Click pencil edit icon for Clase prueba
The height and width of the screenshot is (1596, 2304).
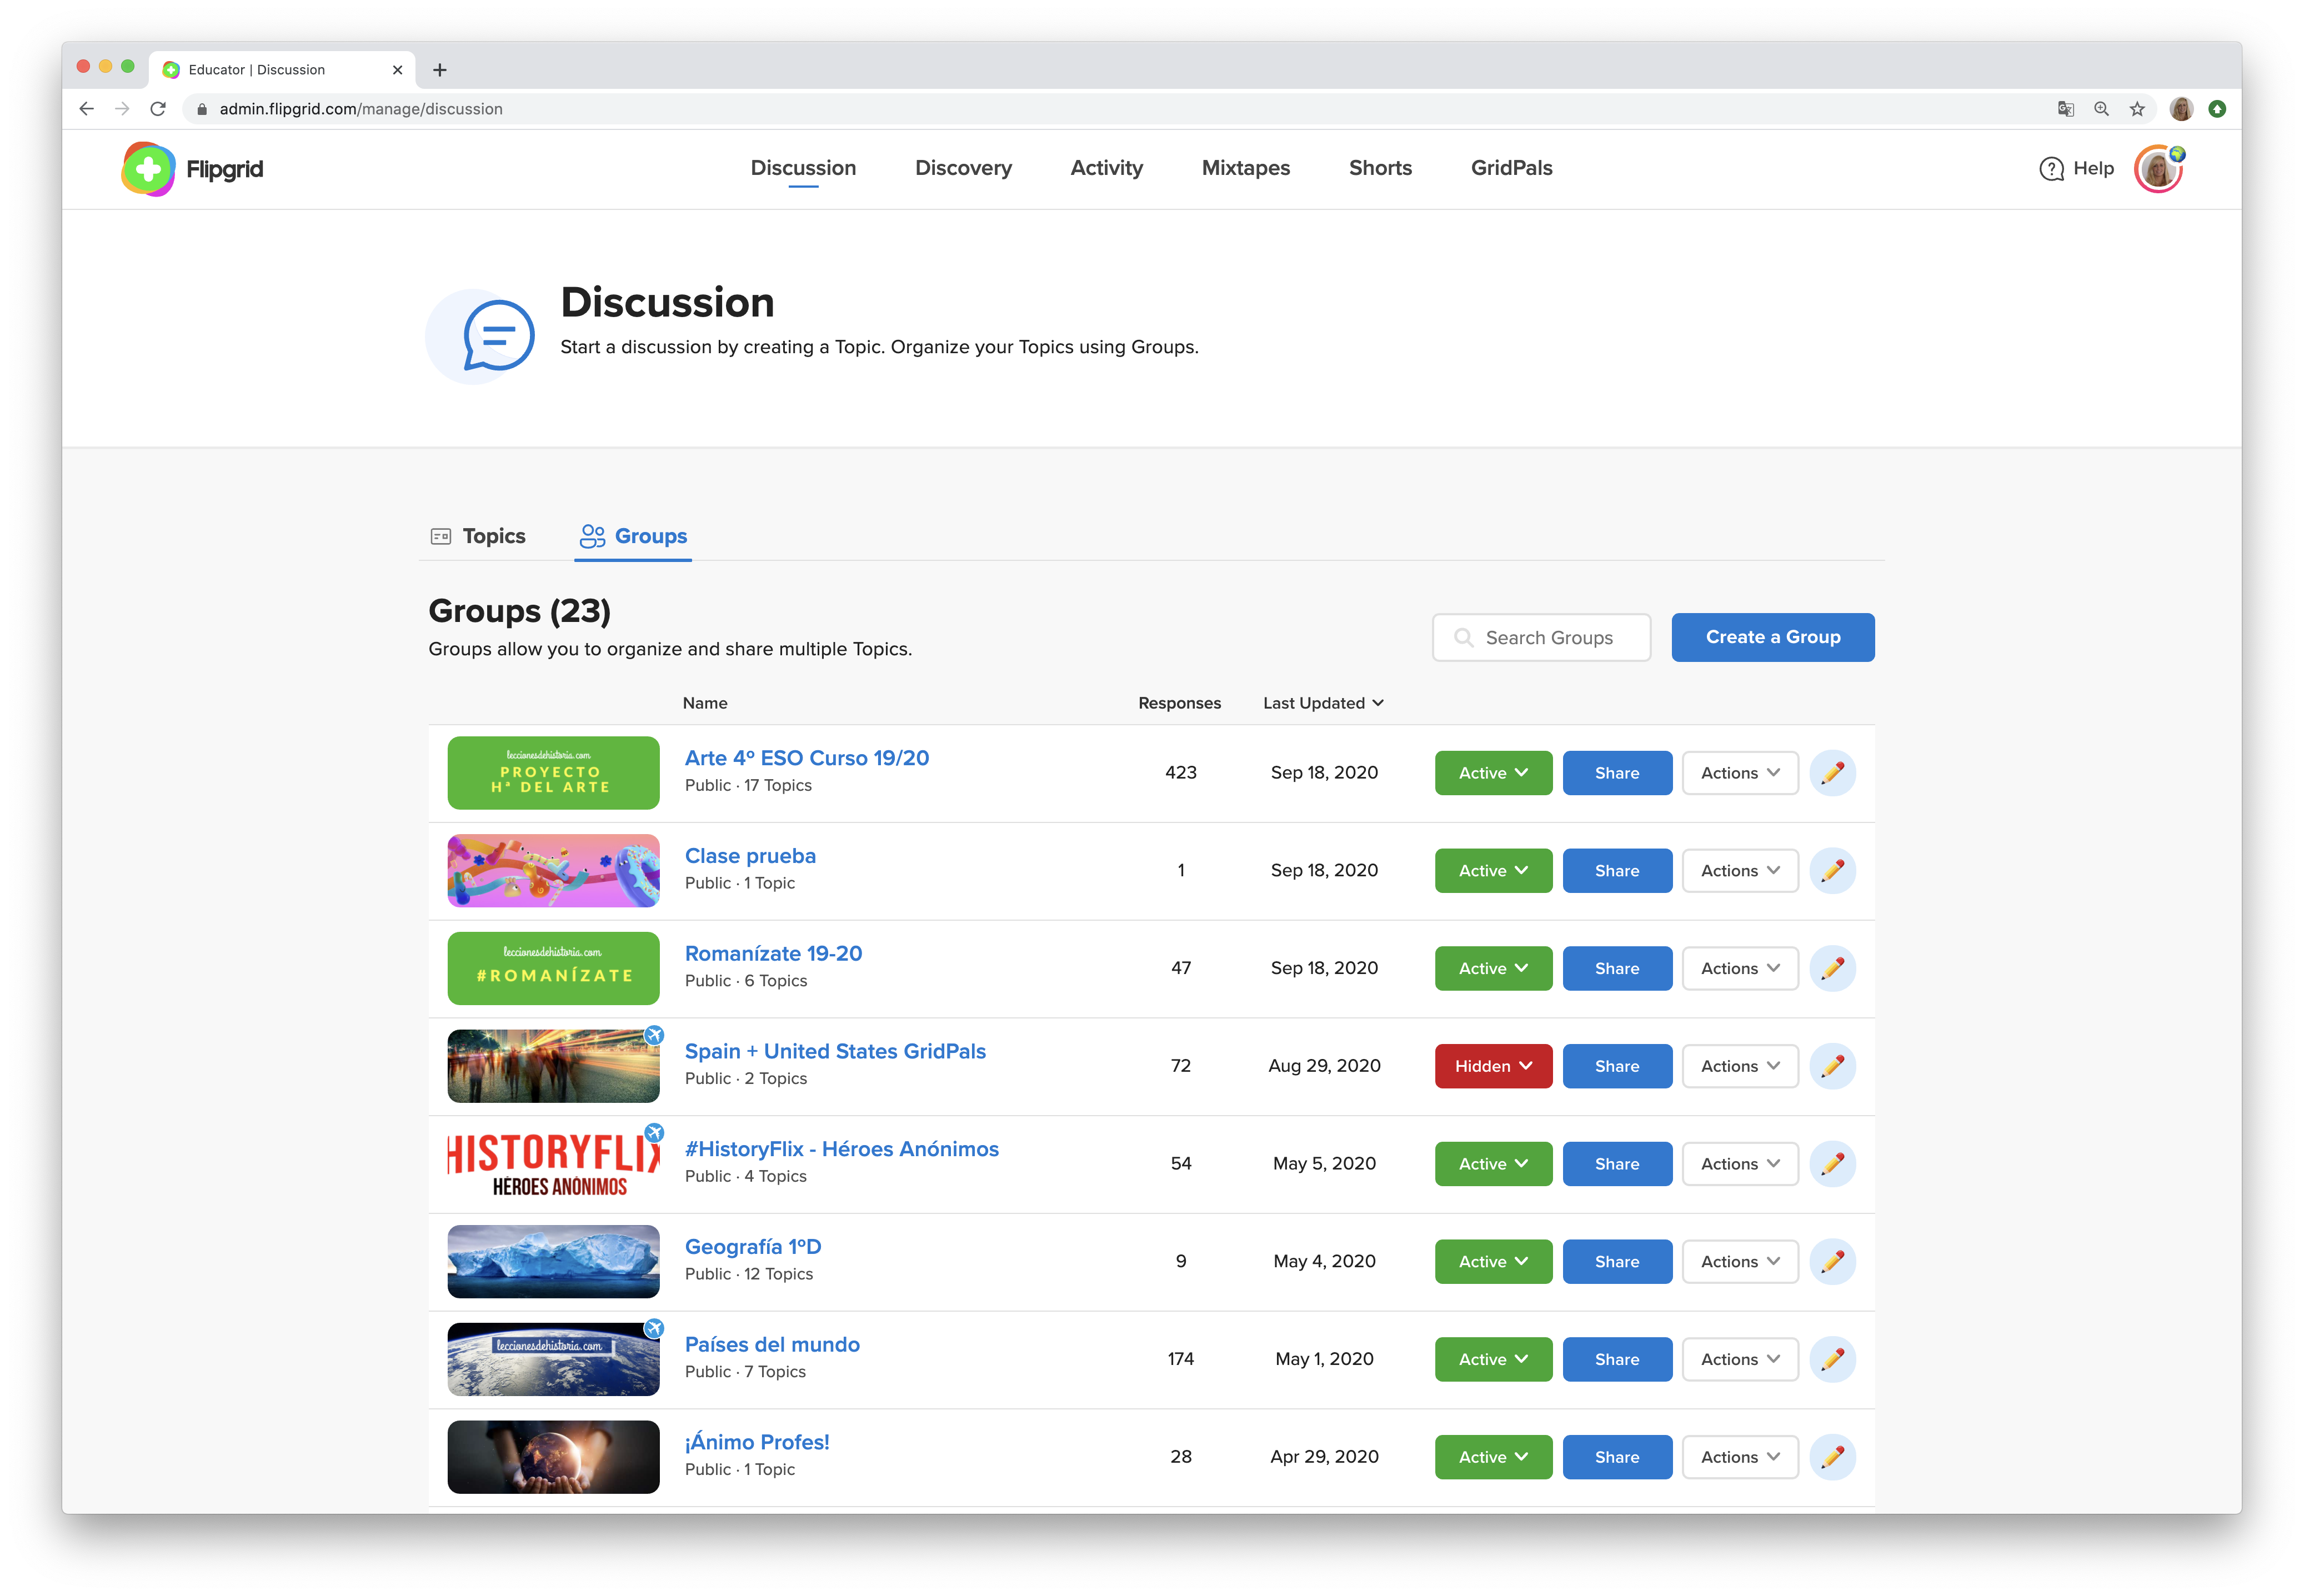point(1832,871)
